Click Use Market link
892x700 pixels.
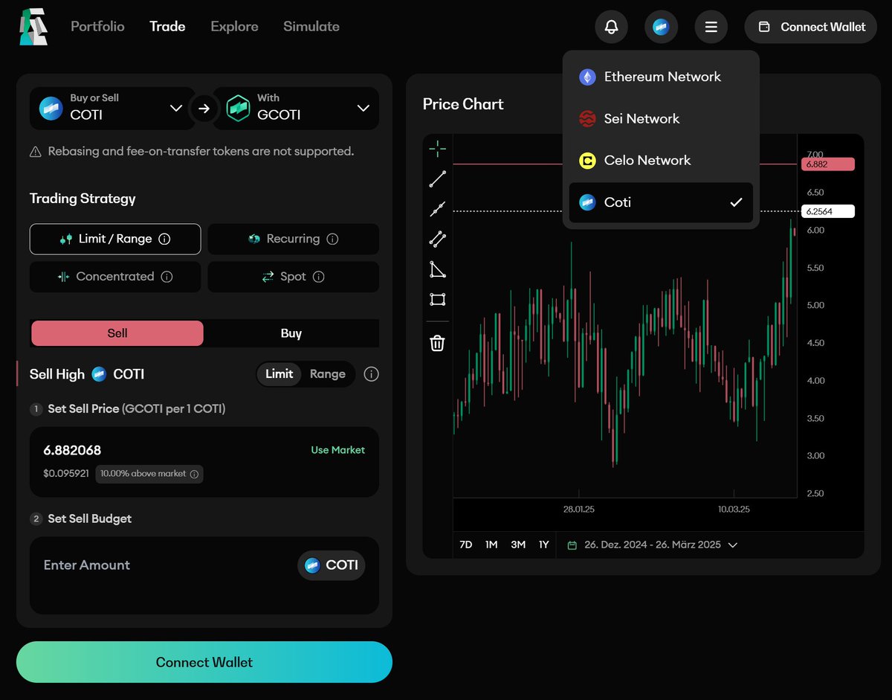click(x=337, y=450)
